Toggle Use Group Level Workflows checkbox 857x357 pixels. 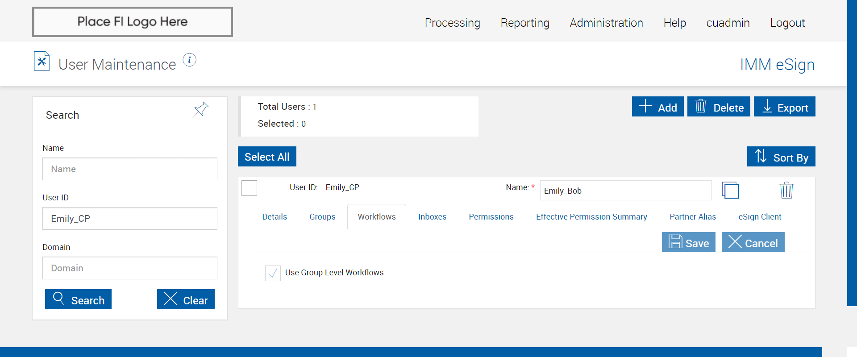[273, 273]
